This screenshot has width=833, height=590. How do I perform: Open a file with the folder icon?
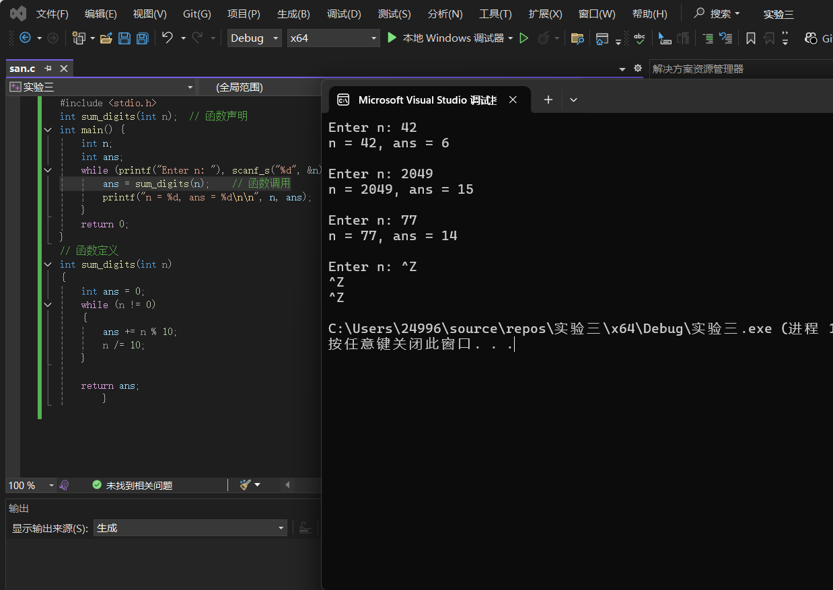106,38
